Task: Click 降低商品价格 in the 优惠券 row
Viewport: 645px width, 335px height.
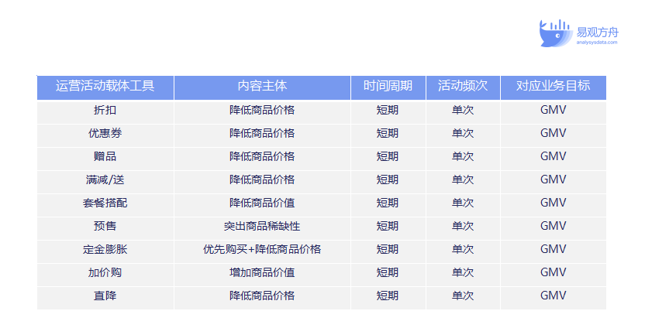Action: (x=262, y=133)
